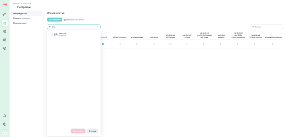This screenshot has width=286, height=137.
Task: Open the presentation board icon in sidebar
Action: [x=5, y=32]
